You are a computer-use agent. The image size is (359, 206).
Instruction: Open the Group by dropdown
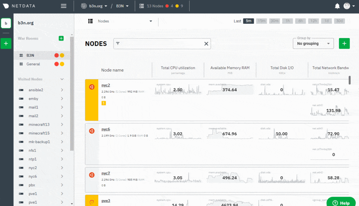tap(313, 43)
